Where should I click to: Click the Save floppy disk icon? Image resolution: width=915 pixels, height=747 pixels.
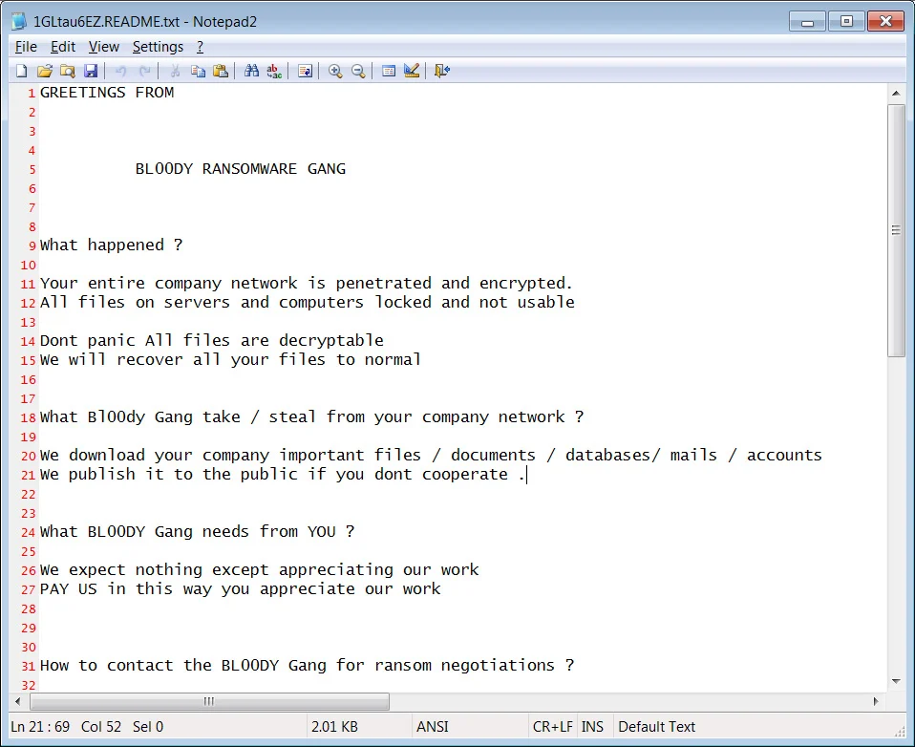91,71
